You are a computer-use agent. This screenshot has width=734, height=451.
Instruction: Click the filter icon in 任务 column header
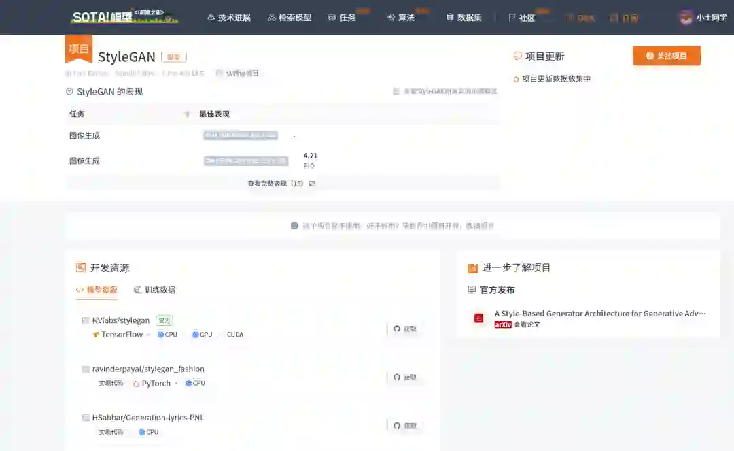tap(187, 114)
